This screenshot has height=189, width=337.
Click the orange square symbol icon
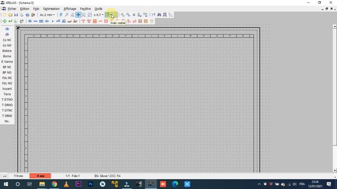point(146,21)
